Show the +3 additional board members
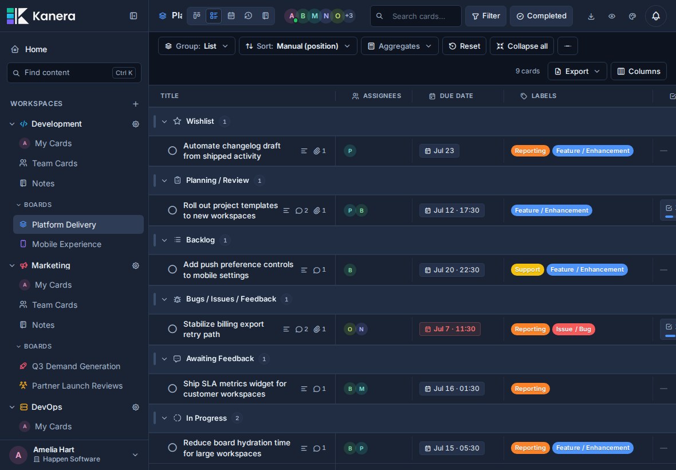Viewport: 676px width, 470px height. tap(349, 16)
